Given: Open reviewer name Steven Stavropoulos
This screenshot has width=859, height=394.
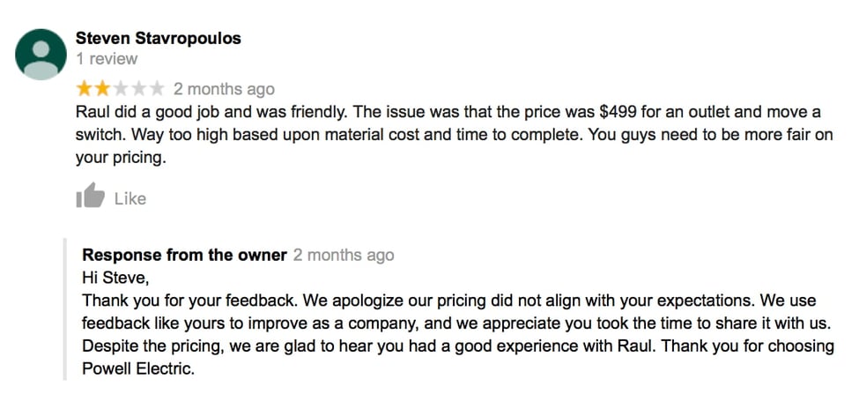Looking at the screenshot, I should click(x=158, y=38).
